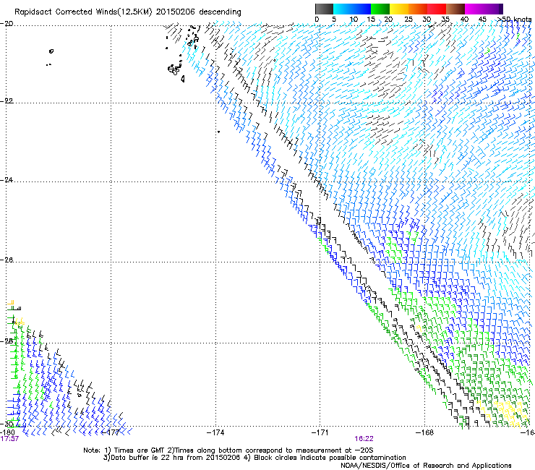Viewport: 535px width, 470px height.
Task: Click the gray 0-5 knots color swatch
Action: coord(324,9)
